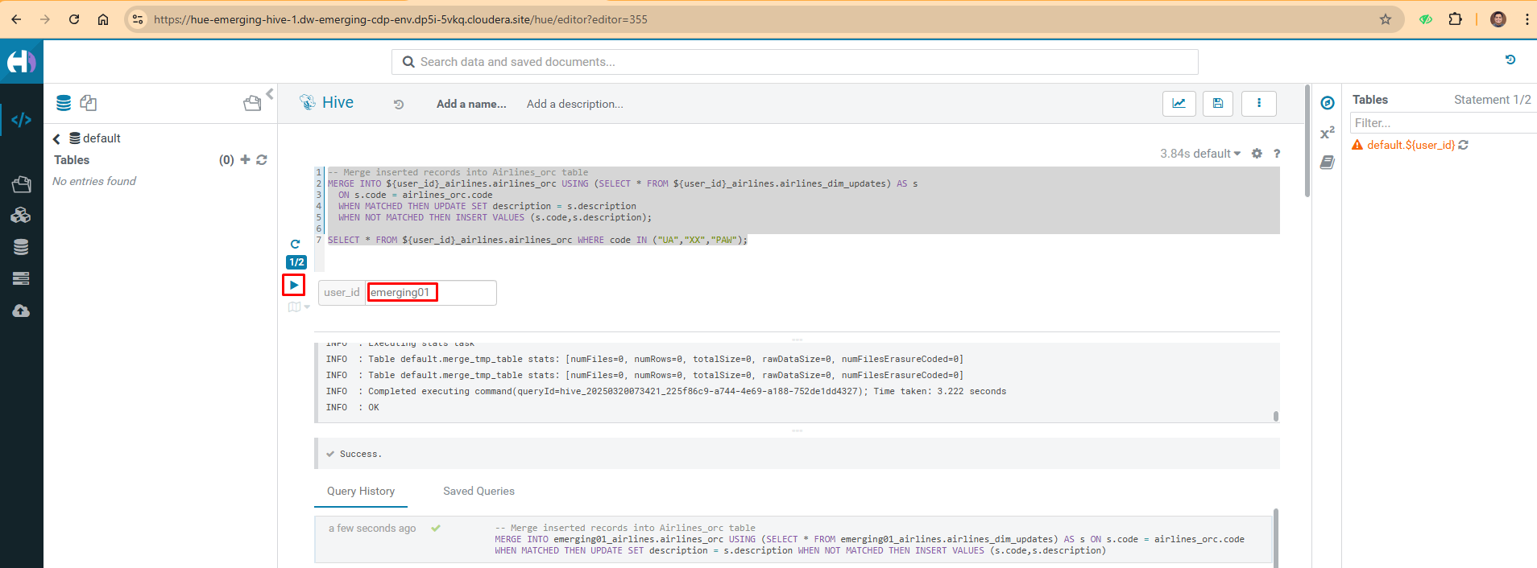Create a new table with plus icon
The height and width of the screenshot is (568, 1537).
pos(245,159)
